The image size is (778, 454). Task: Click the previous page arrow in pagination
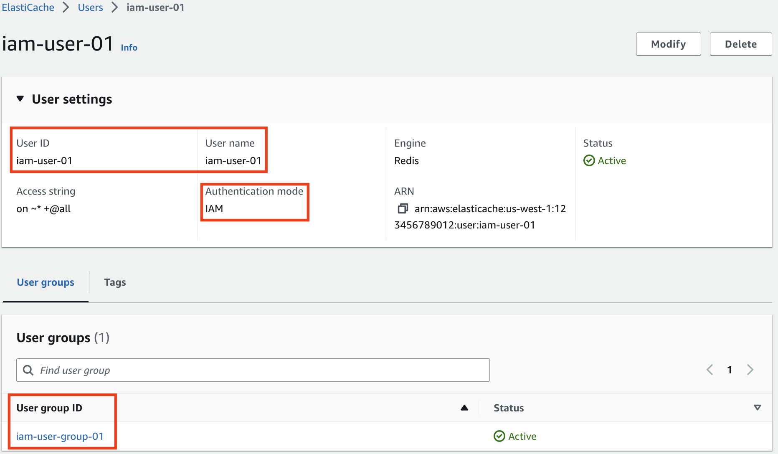710,370
